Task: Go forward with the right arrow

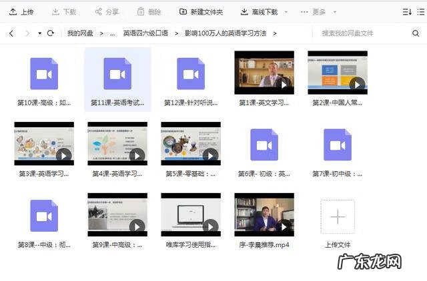Action: (x=27, y=33)
